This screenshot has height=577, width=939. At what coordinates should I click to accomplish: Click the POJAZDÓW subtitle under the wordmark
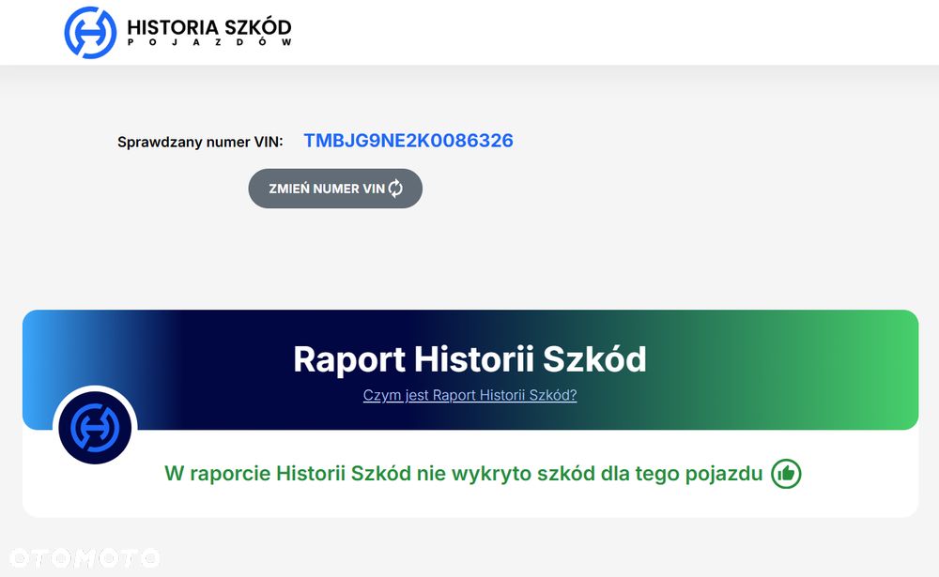[209, 42]
